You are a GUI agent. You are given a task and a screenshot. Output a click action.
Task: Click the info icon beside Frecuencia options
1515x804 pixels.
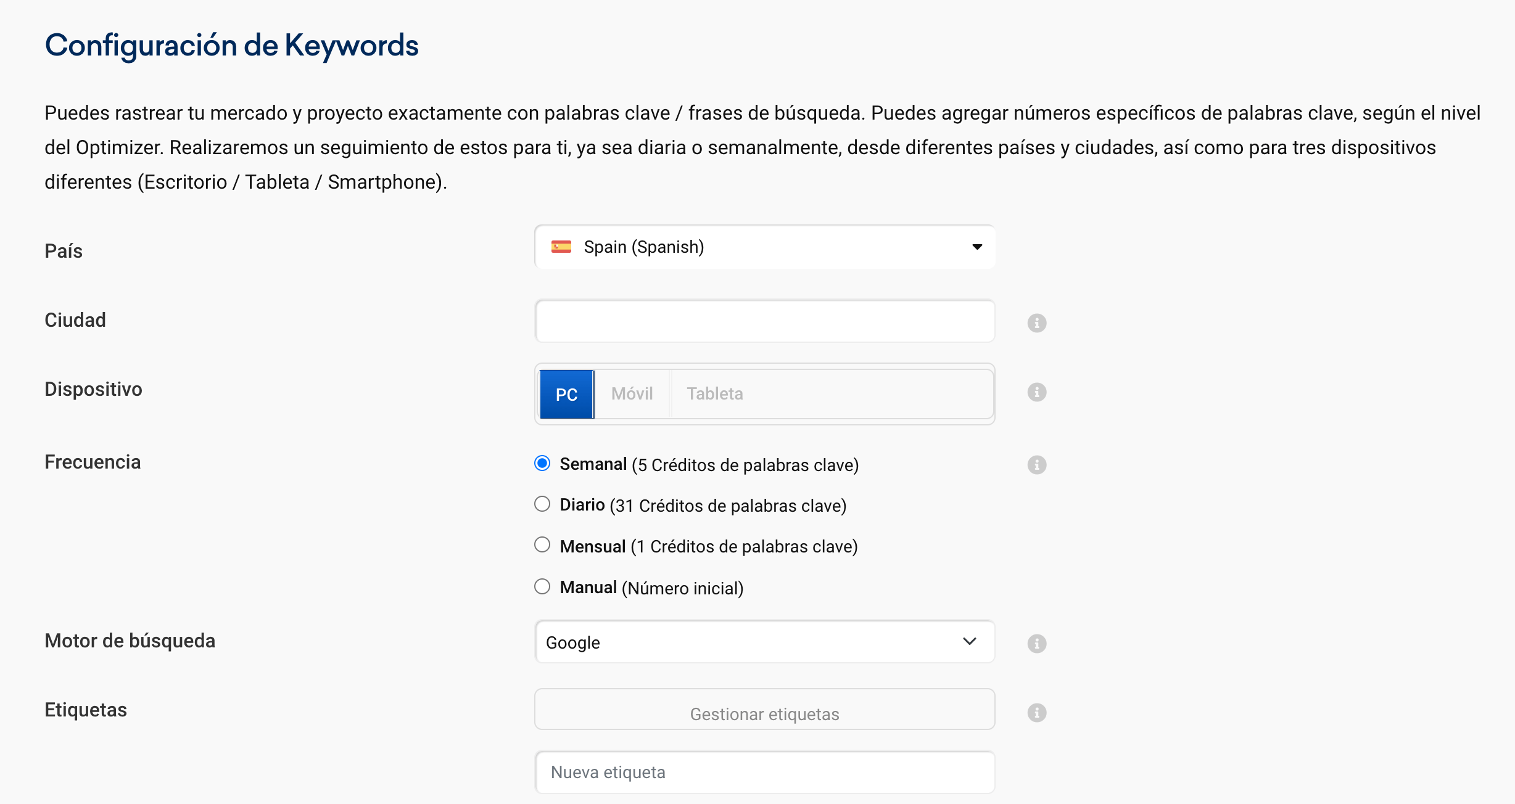(1036, 464)
